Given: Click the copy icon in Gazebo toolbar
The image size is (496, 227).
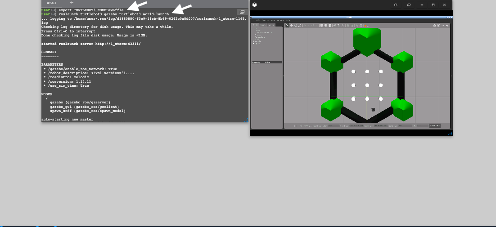Looking at the screenshot, I should click(x=348, y=26).
